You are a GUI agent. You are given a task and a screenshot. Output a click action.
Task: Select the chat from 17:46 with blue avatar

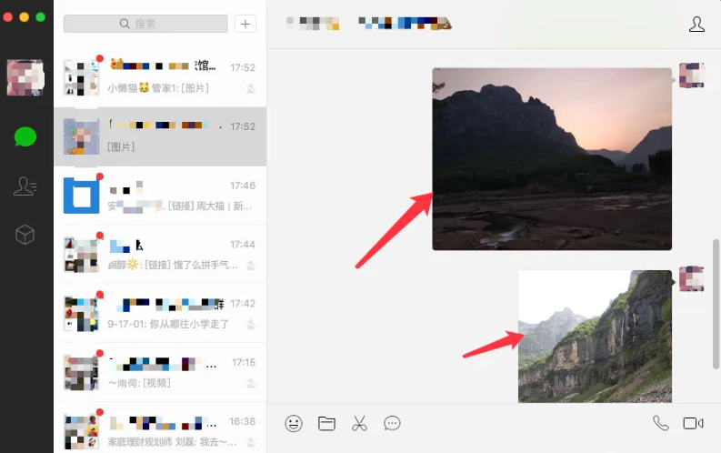pyautogui.click(x=160, y=196)
